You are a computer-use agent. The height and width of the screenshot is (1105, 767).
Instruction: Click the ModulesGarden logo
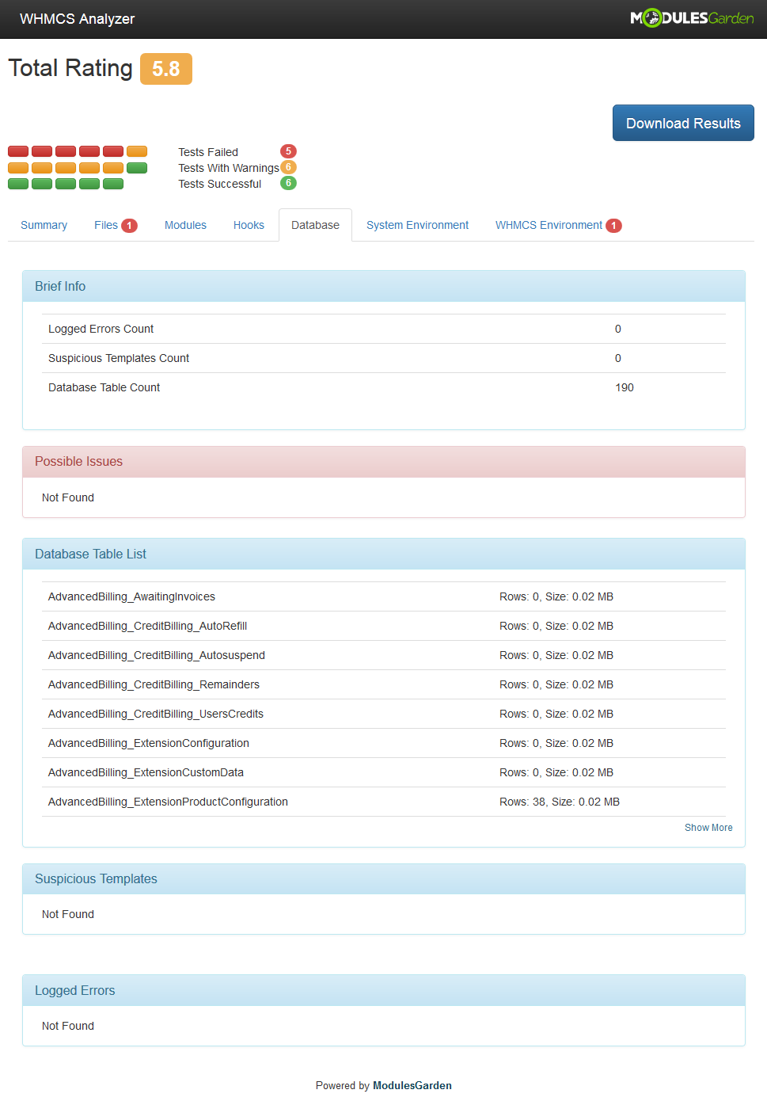[692, 18]
